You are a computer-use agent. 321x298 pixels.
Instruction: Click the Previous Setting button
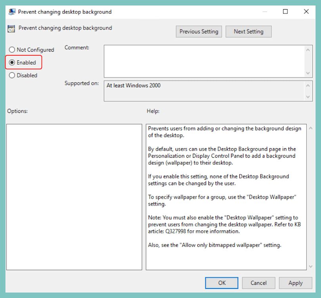[x=199, y=31]
